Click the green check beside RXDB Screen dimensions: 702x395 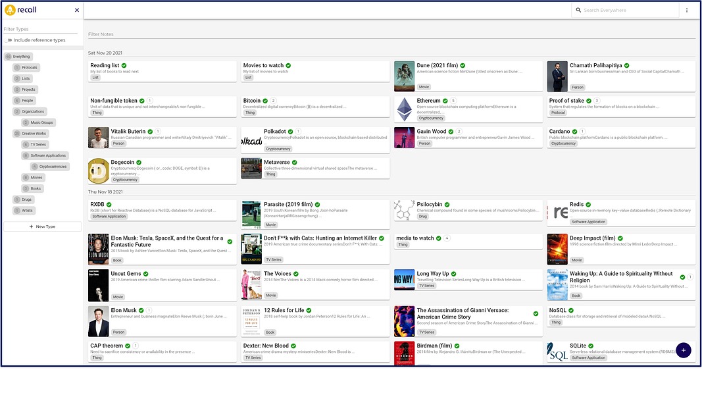(x=109, y=205)
